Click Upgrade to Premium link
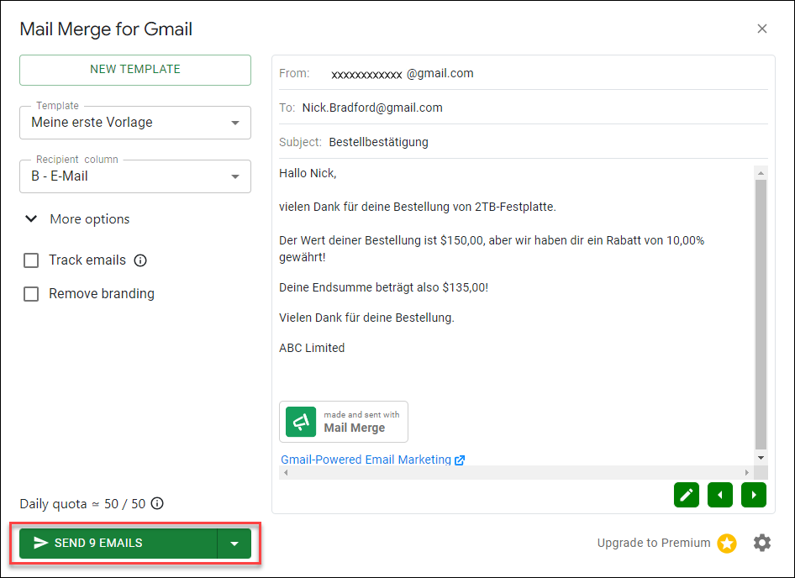Screen dimensions: 795x578 (x=654, y=543)
